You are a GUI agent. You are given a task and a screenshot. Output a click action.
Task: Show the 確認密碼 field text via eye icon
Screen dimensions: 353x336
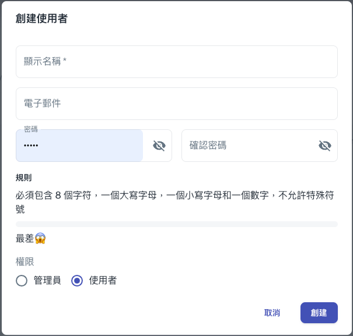(324, 146)
